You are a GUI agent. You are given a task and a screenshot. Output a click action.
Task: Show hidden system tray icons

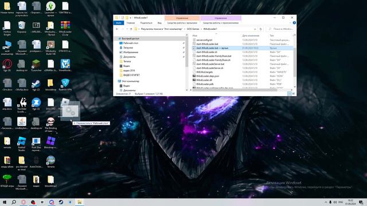(326, 202)
